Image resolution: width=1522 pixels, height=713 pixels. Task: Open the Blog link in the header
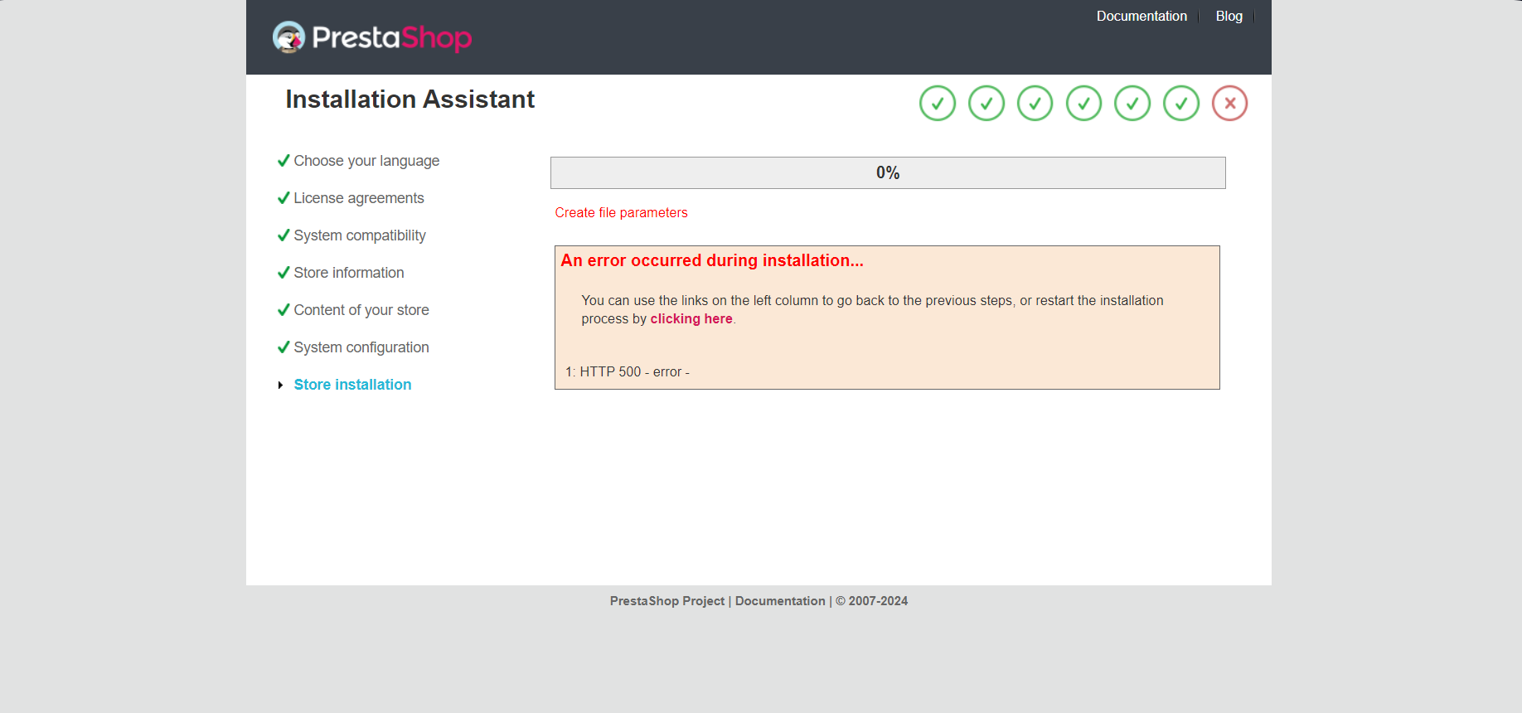(1229, 17)
